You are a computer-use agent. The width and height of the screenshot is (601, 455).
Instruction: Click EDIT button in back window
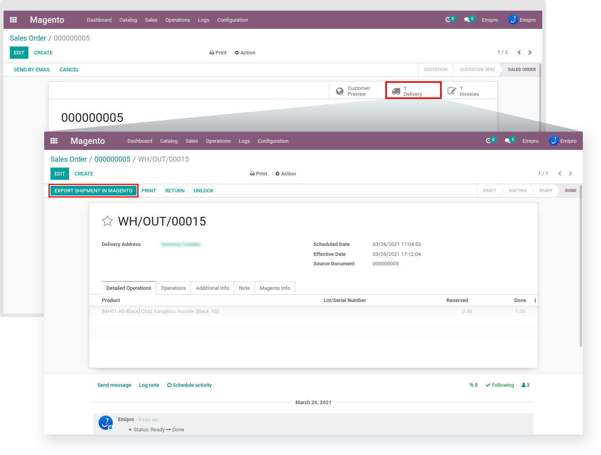(x=19, y=53)
